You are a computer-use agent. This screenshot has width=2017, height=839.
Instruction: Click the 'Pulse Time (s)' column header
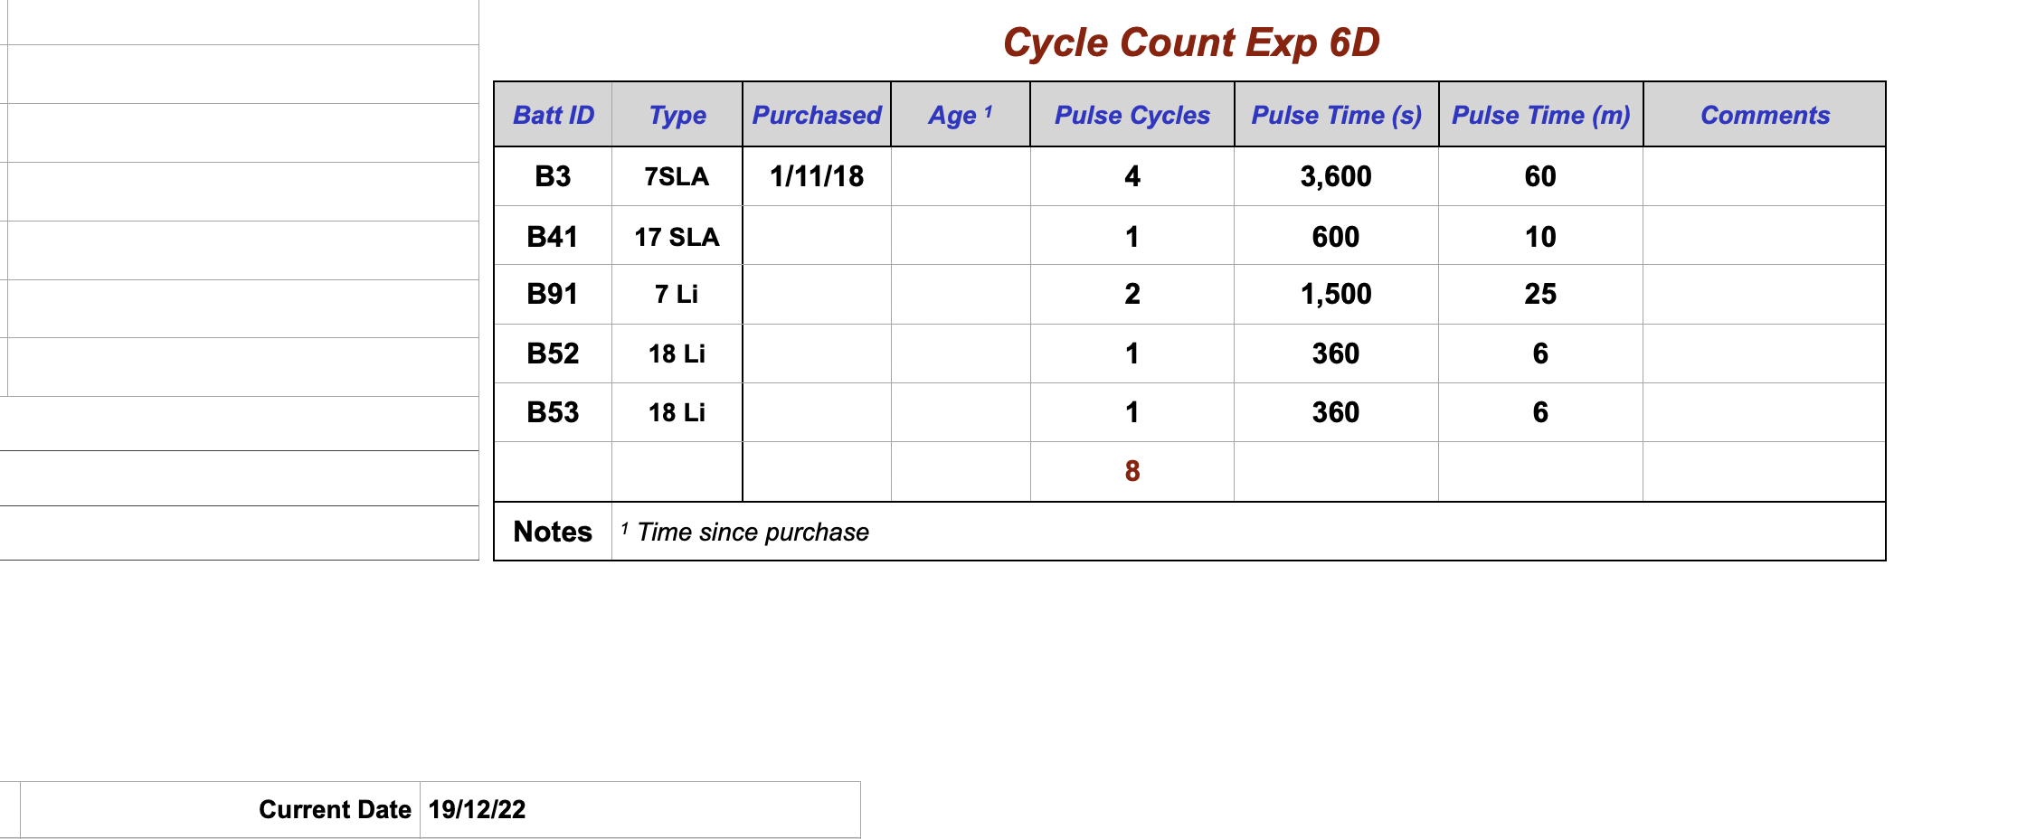pyautogui.click(x=1337, y=115)
